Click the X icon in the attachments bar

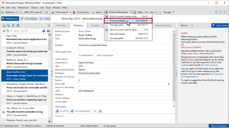point(95,111)
